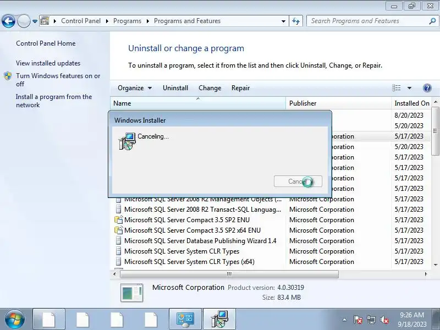Select Control Panel in breadcrumb
Image resolution: width=440 pixels, height=330 pixels.
(x=81, y=21)
